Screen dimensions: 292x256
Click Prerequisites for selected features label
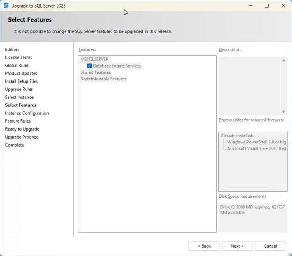pyautogui.click(x=251, y=120)
